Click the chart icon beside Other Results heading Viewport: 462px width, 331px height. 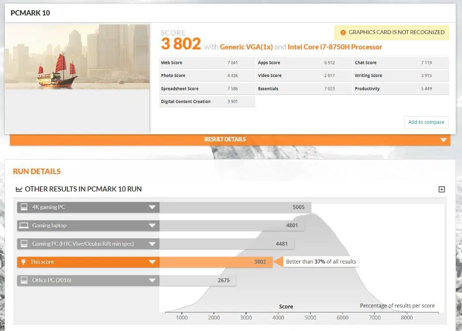(19, 189)
